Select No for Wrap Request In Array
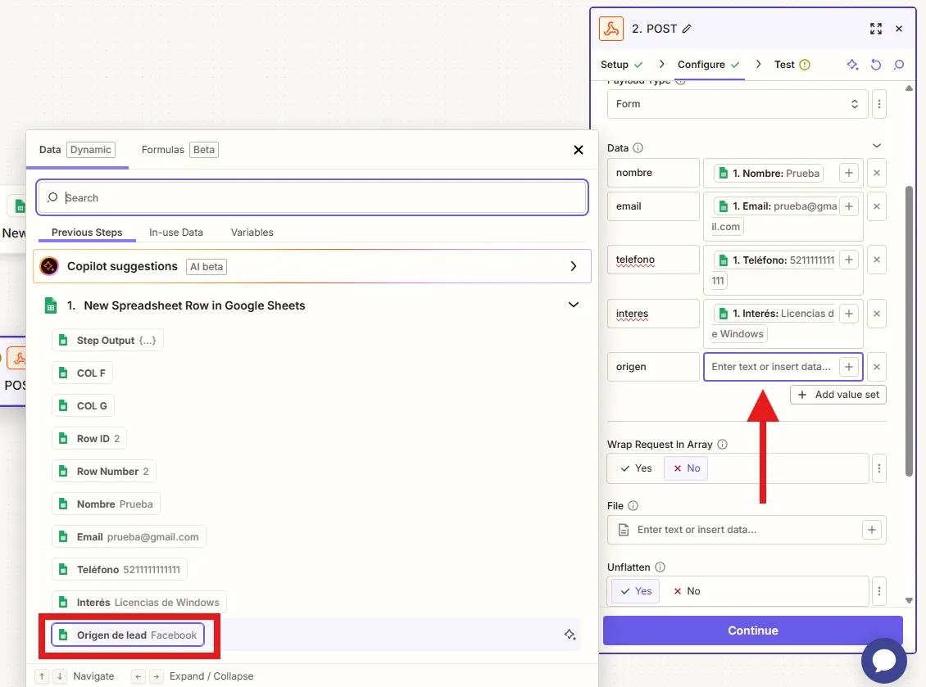The width and height of the screenshot is (926, 687). [686, 468]
